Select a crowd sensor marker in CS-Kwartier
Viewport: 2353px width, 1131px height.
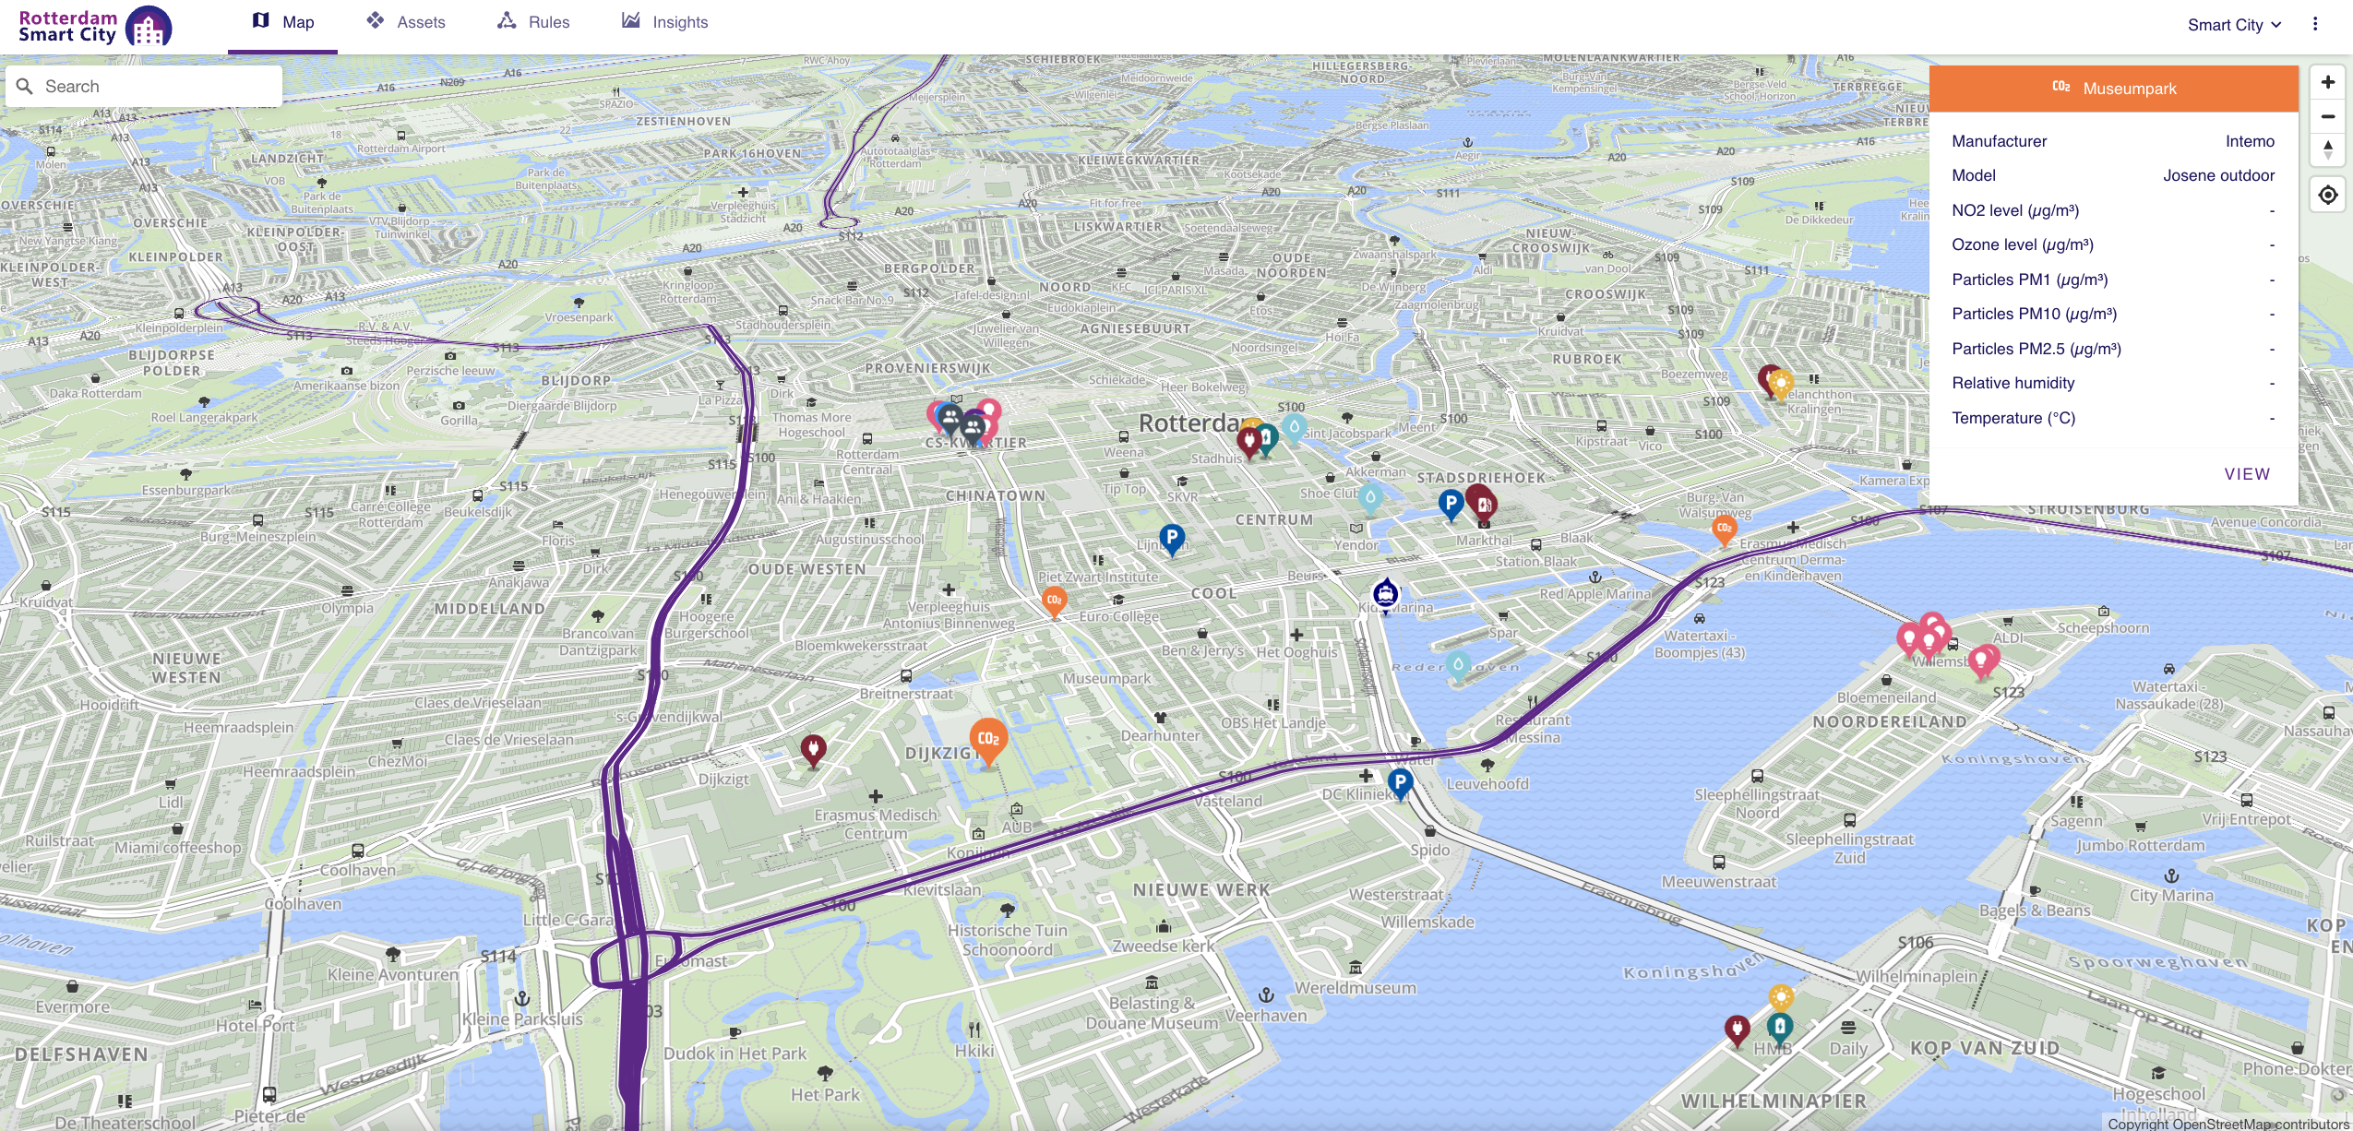950,417
